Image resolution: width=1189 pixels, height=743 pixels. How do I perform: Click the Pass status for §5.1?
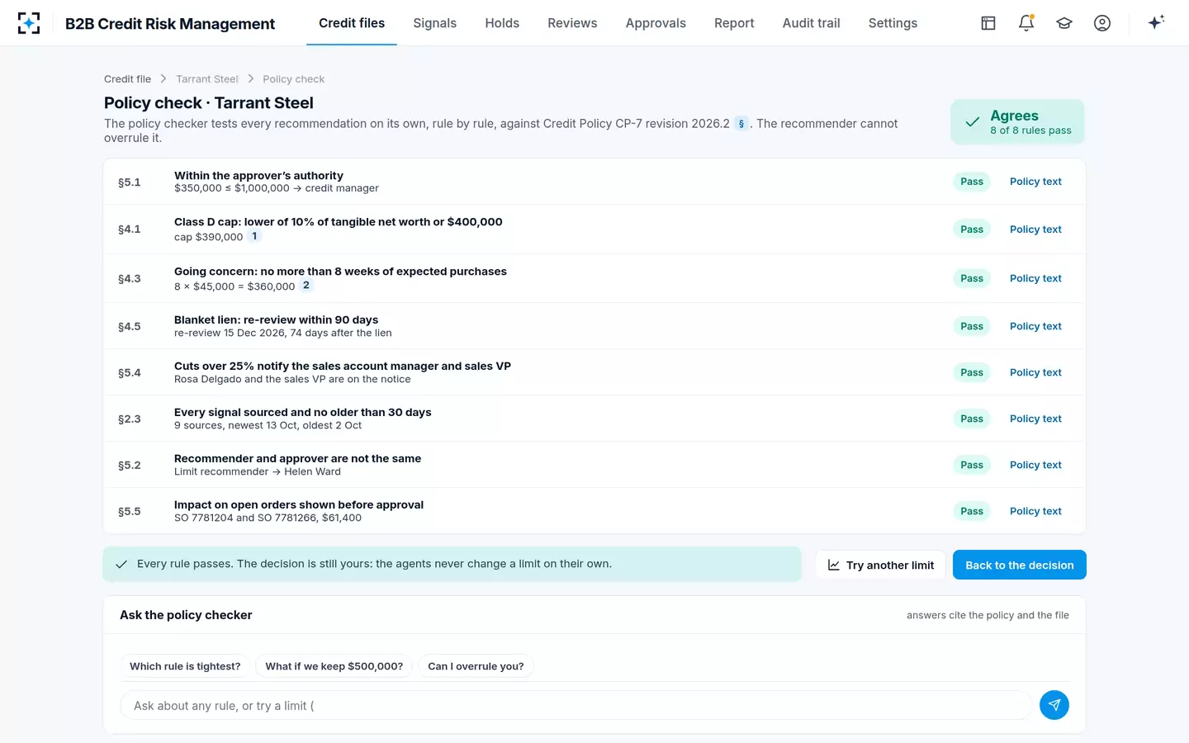click(x=972, y=182)
